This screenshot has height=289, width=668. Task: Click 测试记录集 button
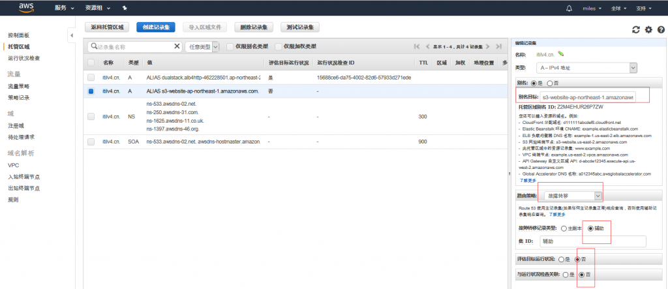(300, 27)
